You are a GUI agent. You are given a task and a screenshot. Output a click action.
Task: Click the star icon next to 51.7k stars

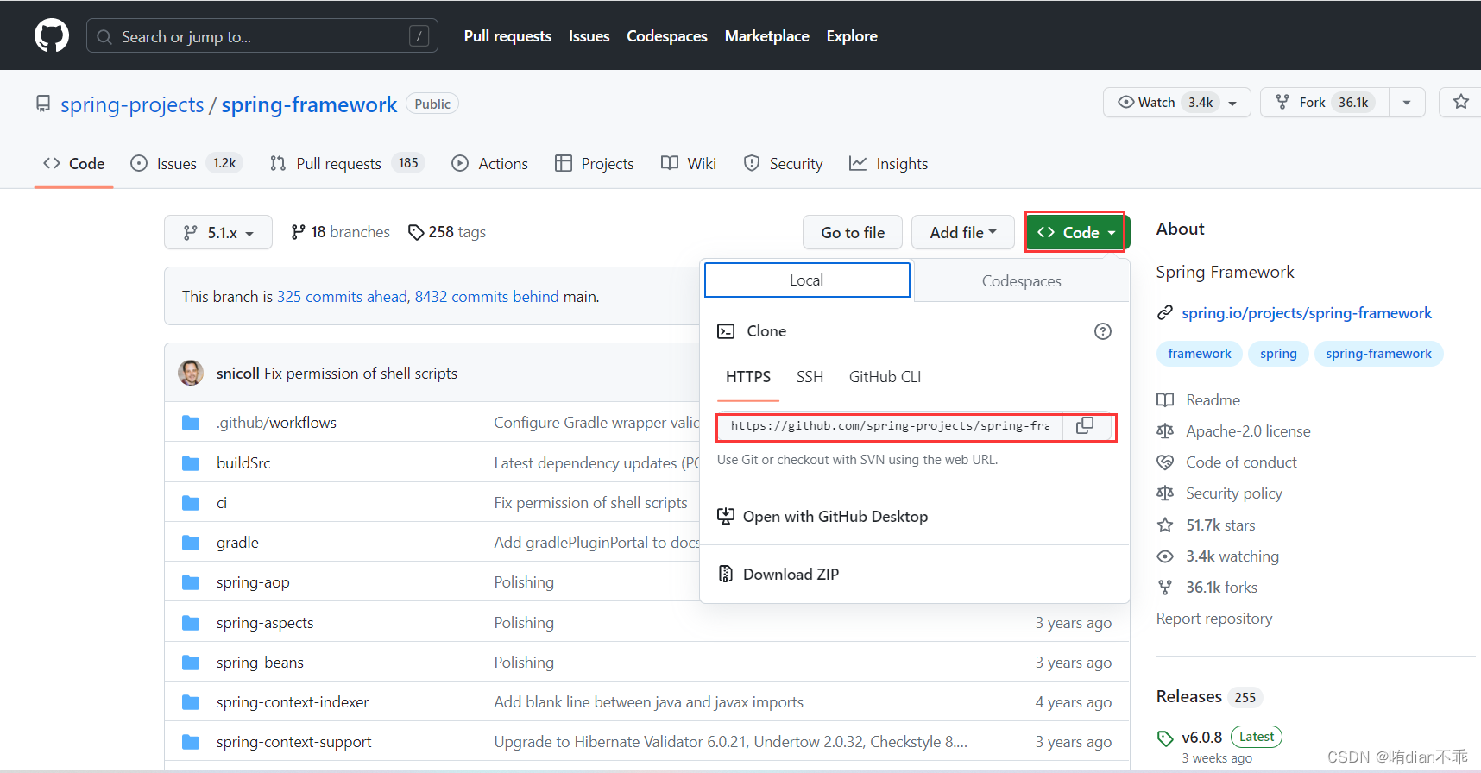click(1165, 525)
